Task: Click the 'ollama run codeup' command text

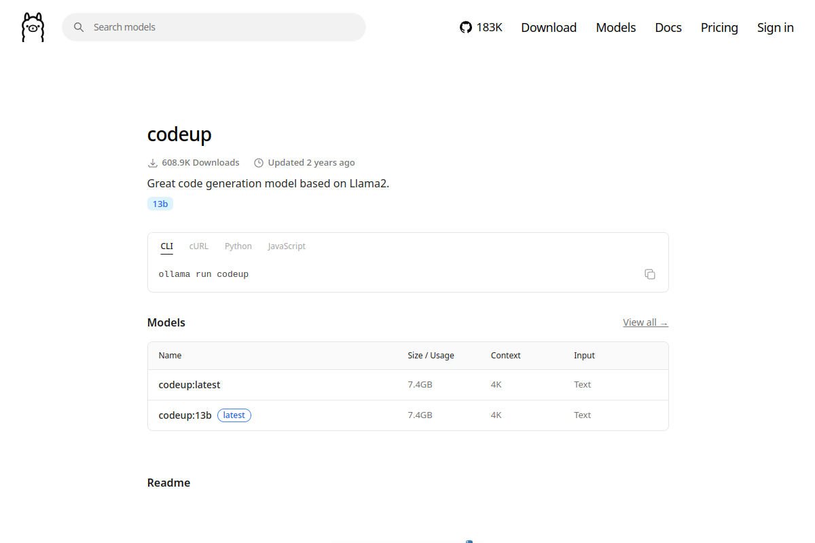Action: click(204, 274)
